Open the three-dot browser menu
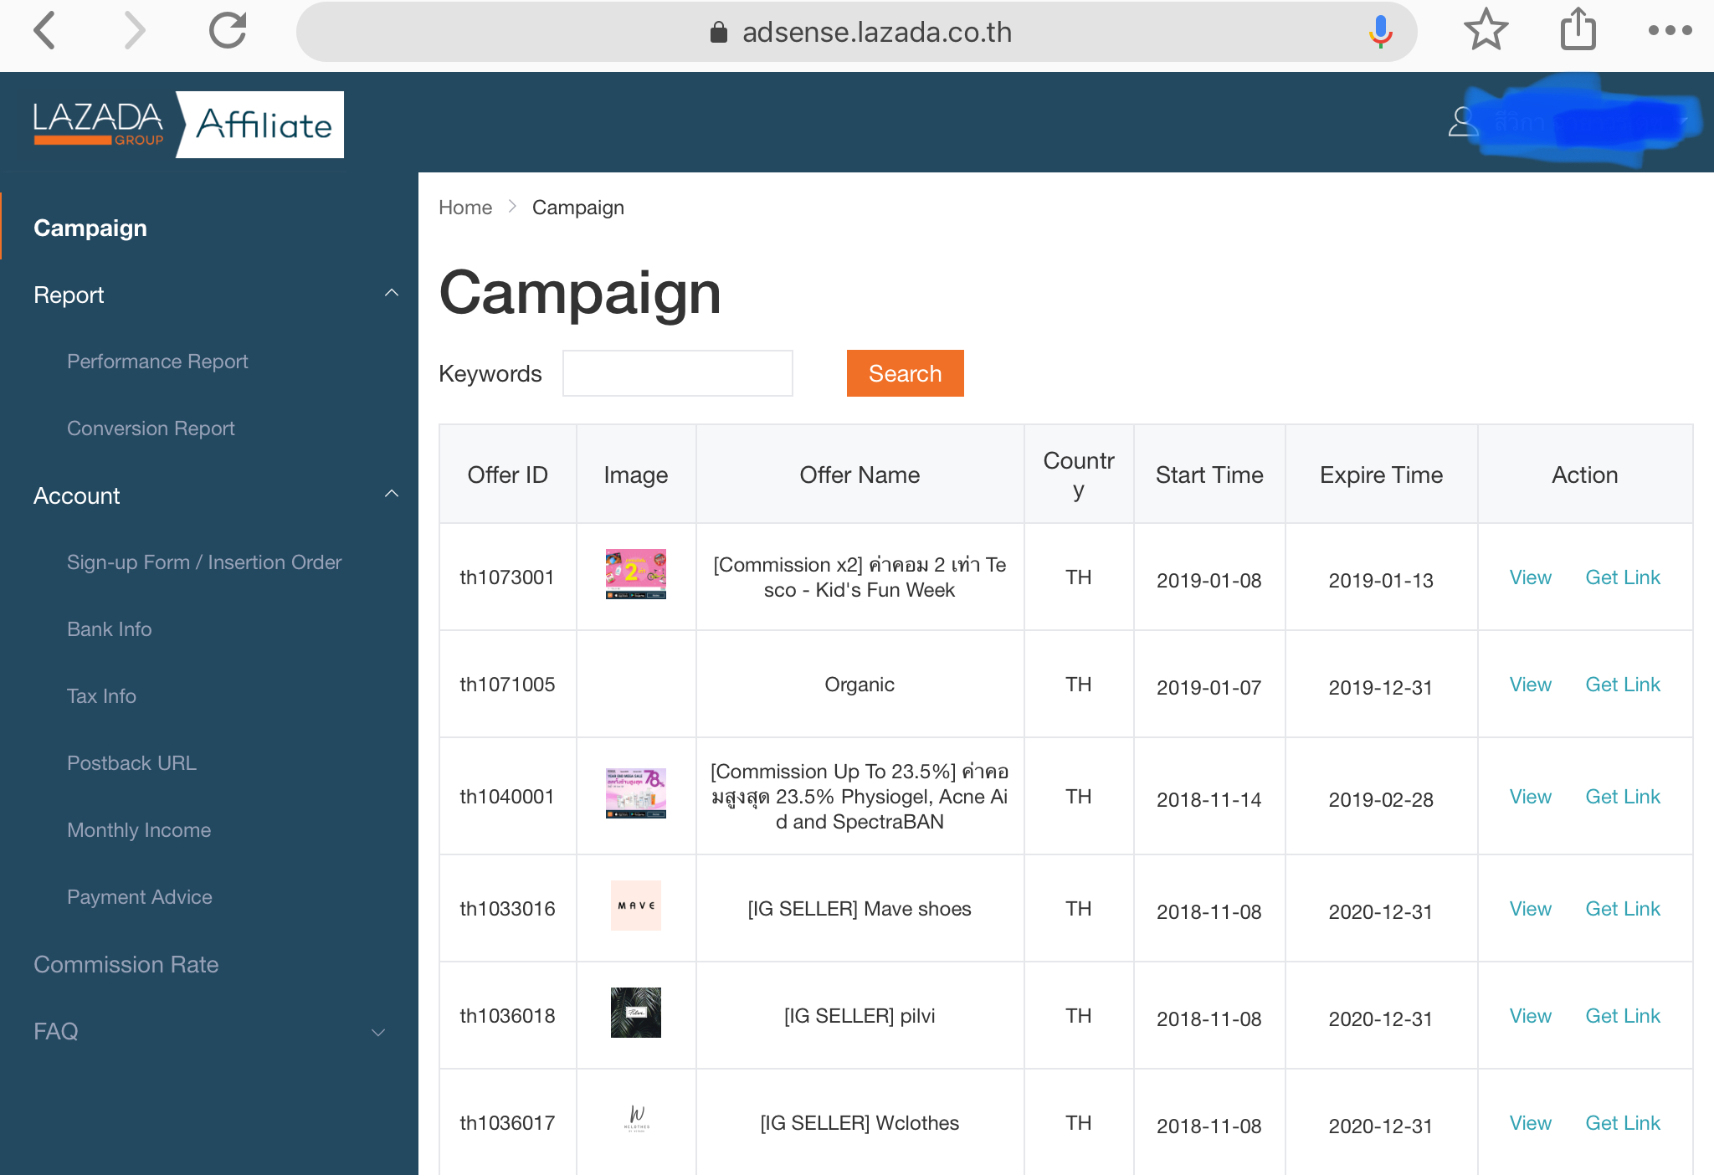The image size is (1714, 1175). click(x=1670, y=31)
